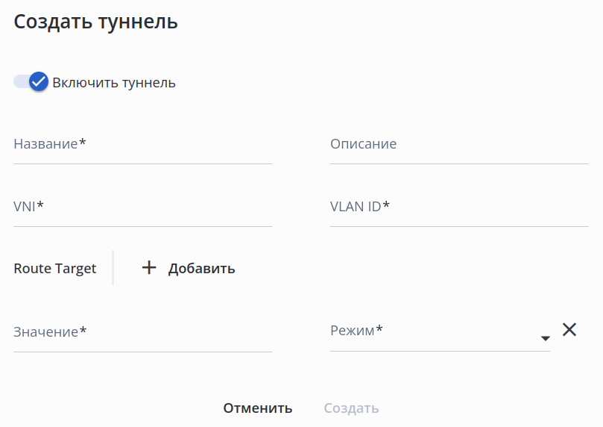Click the light track of the tunnel switch
This screenshot has height=427, width=603.
(19, 82)
